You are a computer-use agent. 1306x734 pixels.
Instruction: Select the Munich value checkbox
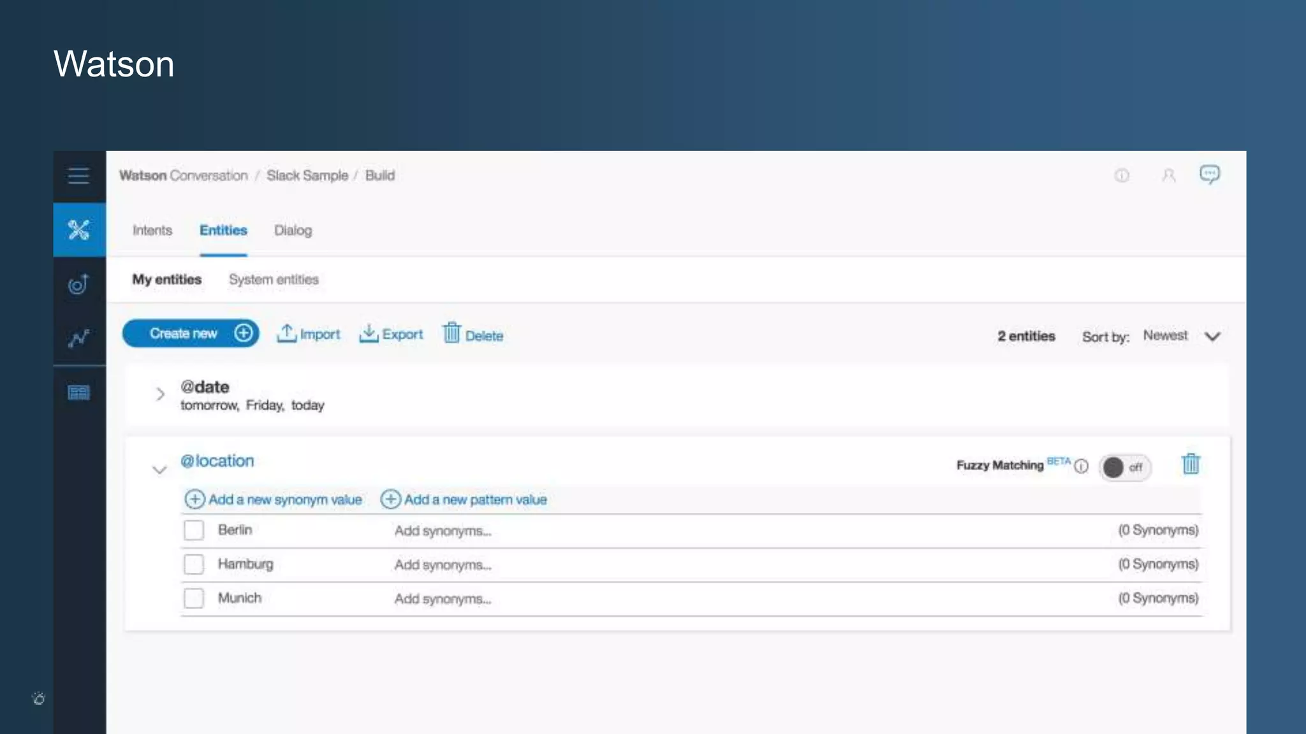[194, 598]
